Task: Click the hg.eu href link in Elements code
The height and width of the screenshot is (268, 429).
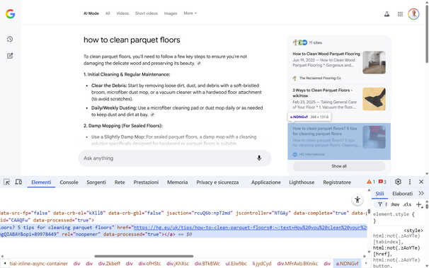Action: 251,227
